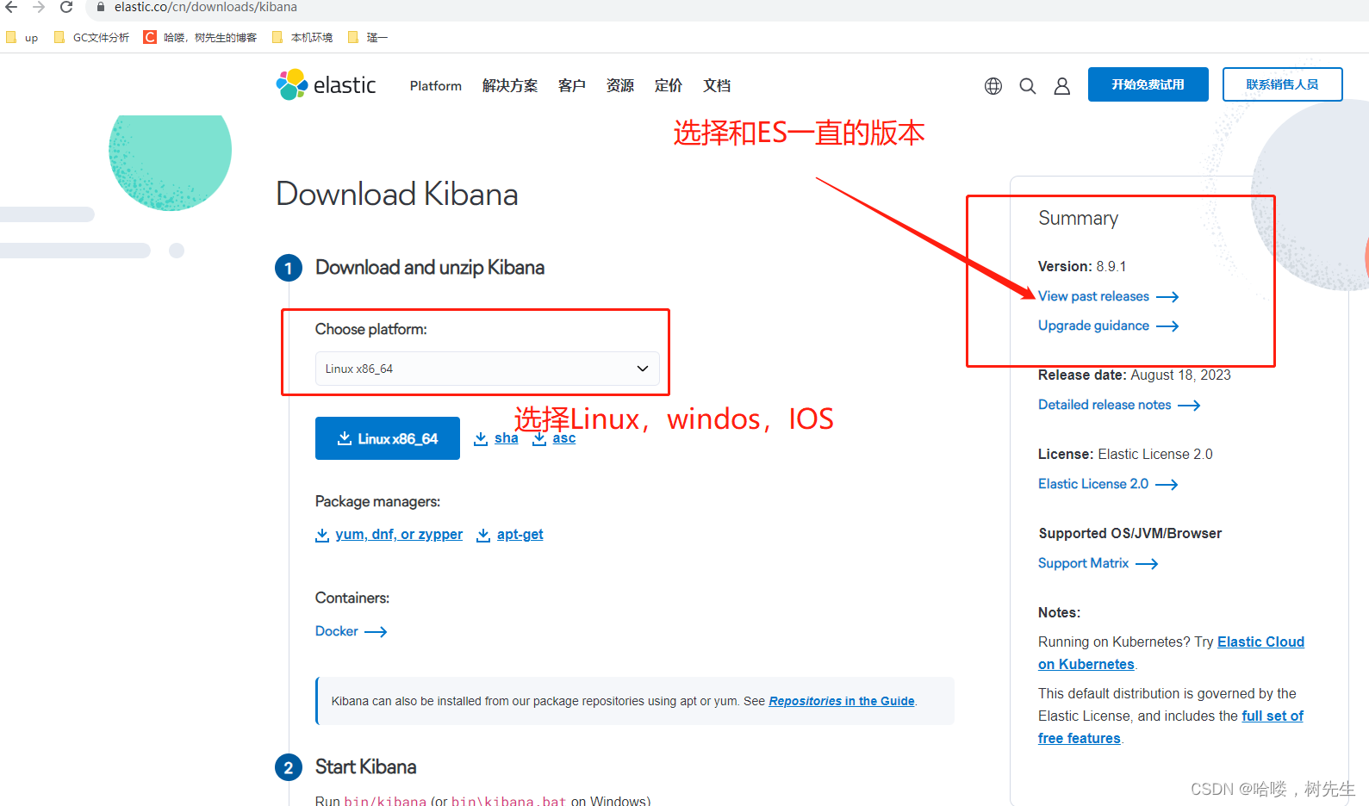
Task: Click the Version: 8.9.1 text
Action: pos(1082,267)
